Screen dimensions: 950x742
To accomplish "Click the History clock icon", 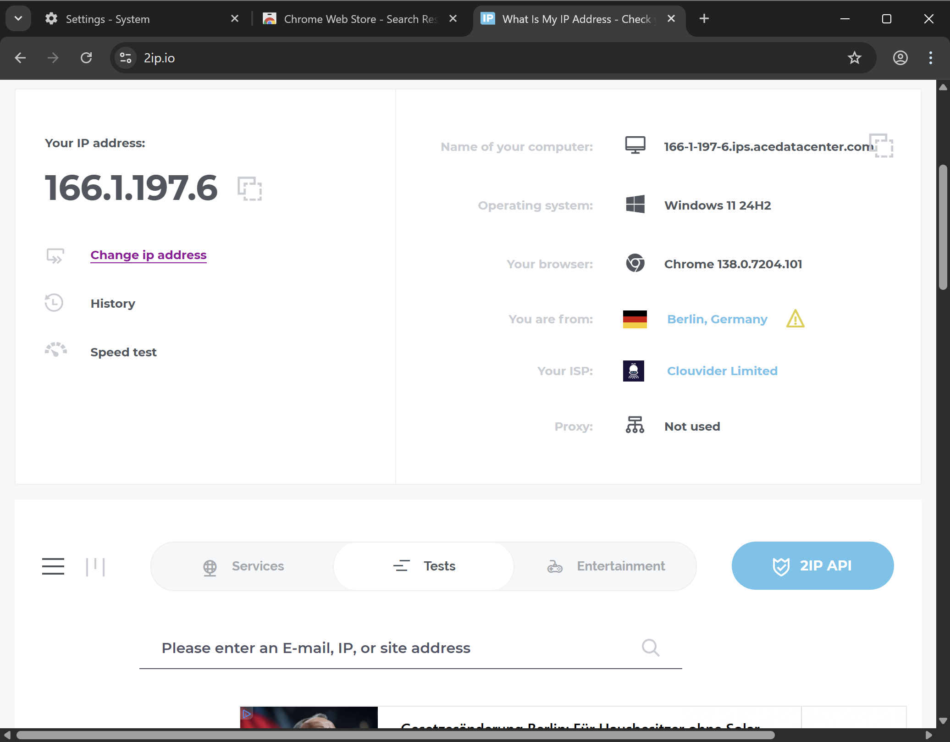I will click(x=54, y=303).
